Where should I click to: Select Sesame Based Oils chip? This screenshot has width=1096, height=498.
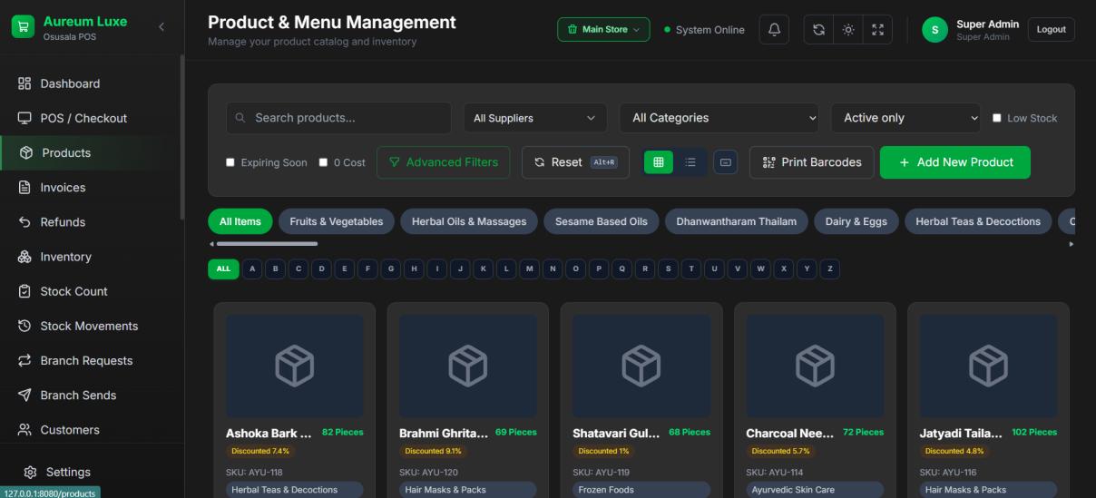coord(602,221)
